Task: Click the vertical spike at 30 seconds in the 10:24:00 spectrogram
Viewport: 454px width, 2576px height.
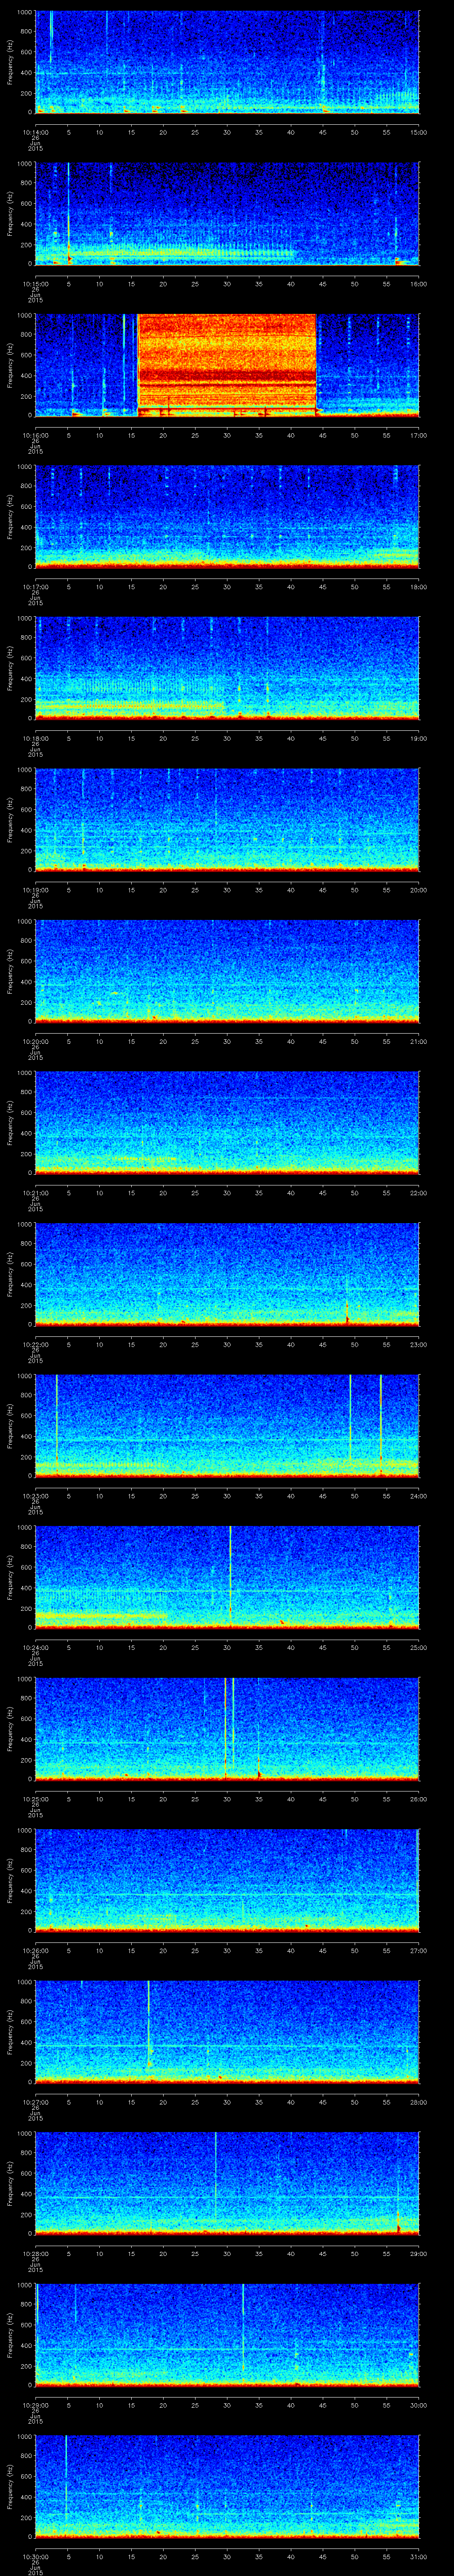Action: 230,1575
